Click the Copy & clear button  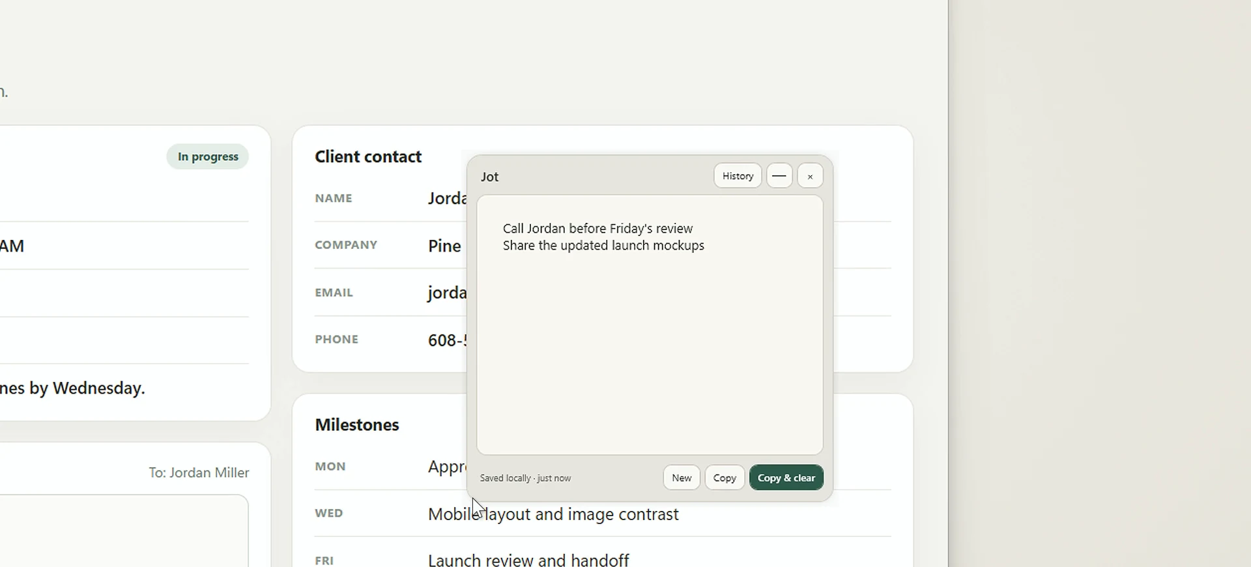(x=786, y=478)
